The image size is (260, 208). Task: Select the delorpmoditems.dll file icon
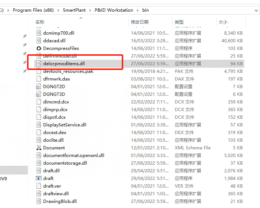pyautogui.click(x=39, y=63)
